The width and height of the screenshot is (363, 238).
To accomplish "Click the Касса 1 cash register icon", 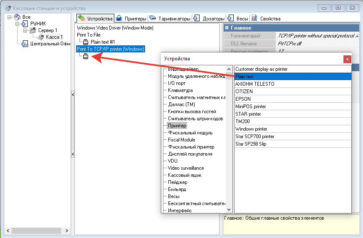I will [x=41, y=37].
